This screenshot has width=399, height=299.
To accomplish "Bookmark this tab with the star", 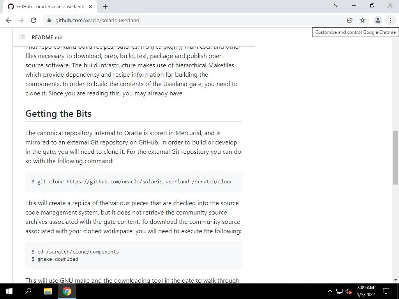I will (362, 20).
